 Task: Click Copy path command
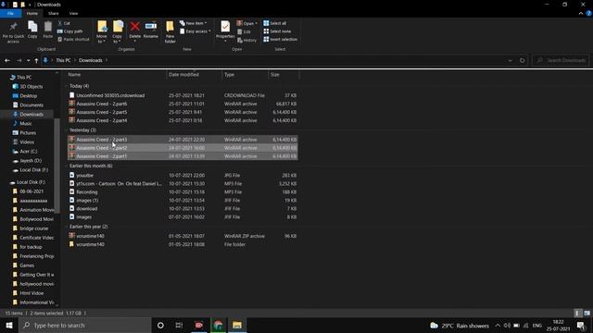tap(70, 31)
